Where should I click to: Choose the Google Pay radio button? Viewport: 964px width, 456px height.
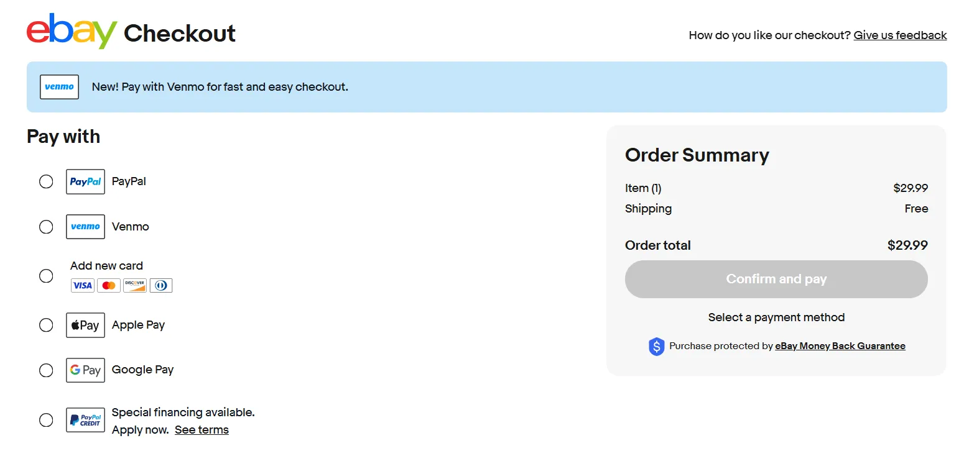[x=46, y=370]
